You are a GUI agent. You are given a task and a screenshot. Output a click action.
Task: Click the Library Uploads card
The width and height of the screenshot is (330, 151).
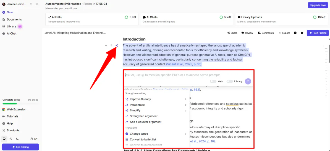point(281,19)
